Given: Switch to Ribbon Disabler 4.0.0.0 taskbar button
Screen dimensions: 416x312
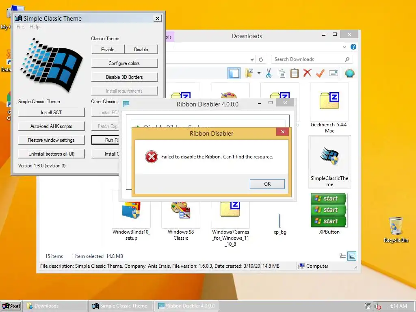Looking at the screenshot, I should point(186,306).
